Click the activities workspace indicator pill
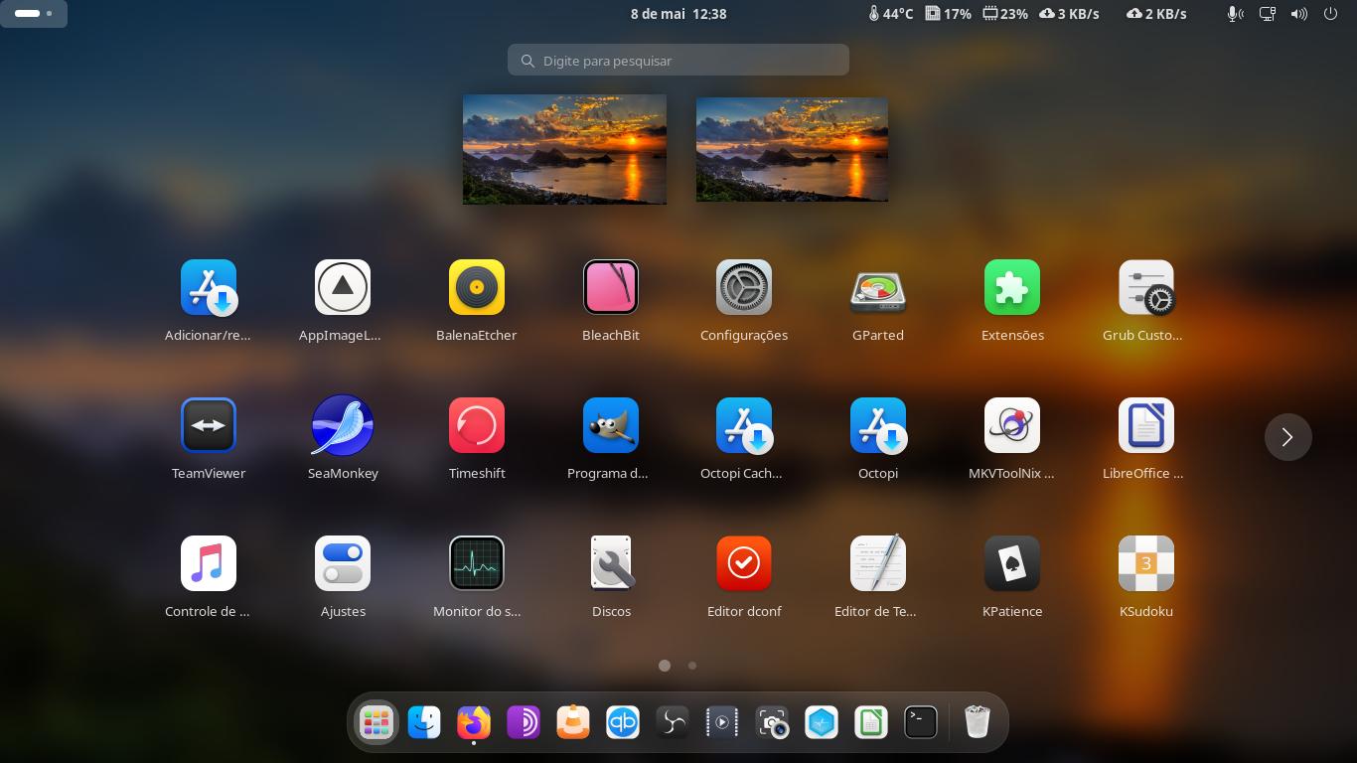Screen dimensions: 1357x763 (34, 14)
